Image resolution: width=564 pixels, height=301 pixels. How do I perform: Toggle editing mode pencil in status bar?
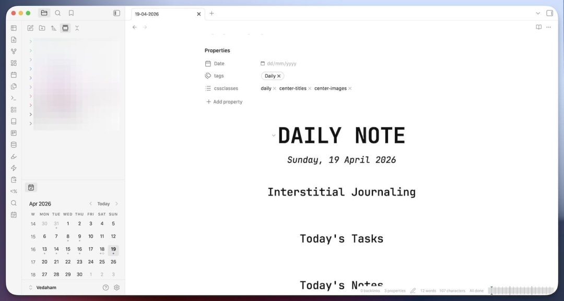[413, 291]
